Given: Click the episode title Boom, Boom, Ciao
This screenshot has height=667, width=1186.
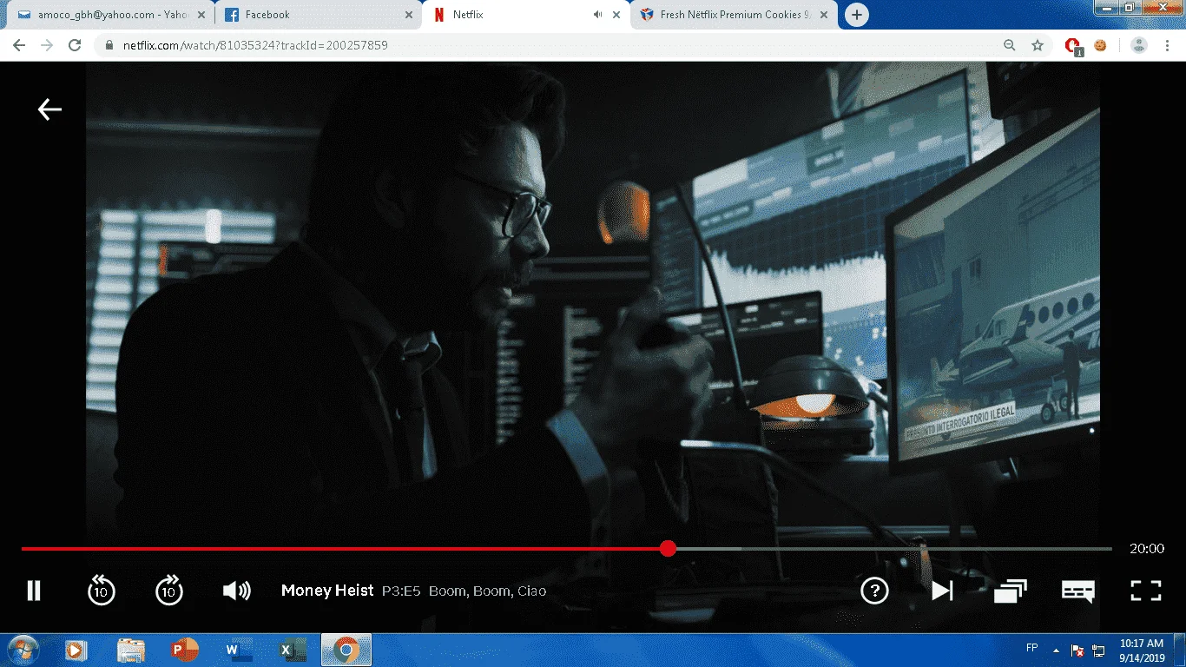Looking at the screenshot, I should point(487,591).
